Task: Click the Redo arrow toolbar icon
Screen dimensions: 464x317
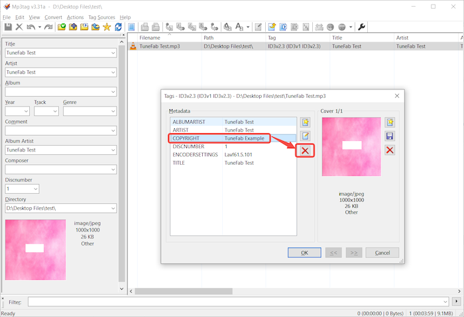Action: coord(48,27)
